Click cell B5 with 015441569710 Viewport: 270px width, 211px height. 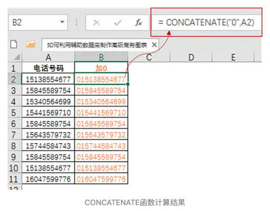click(101, 112)
